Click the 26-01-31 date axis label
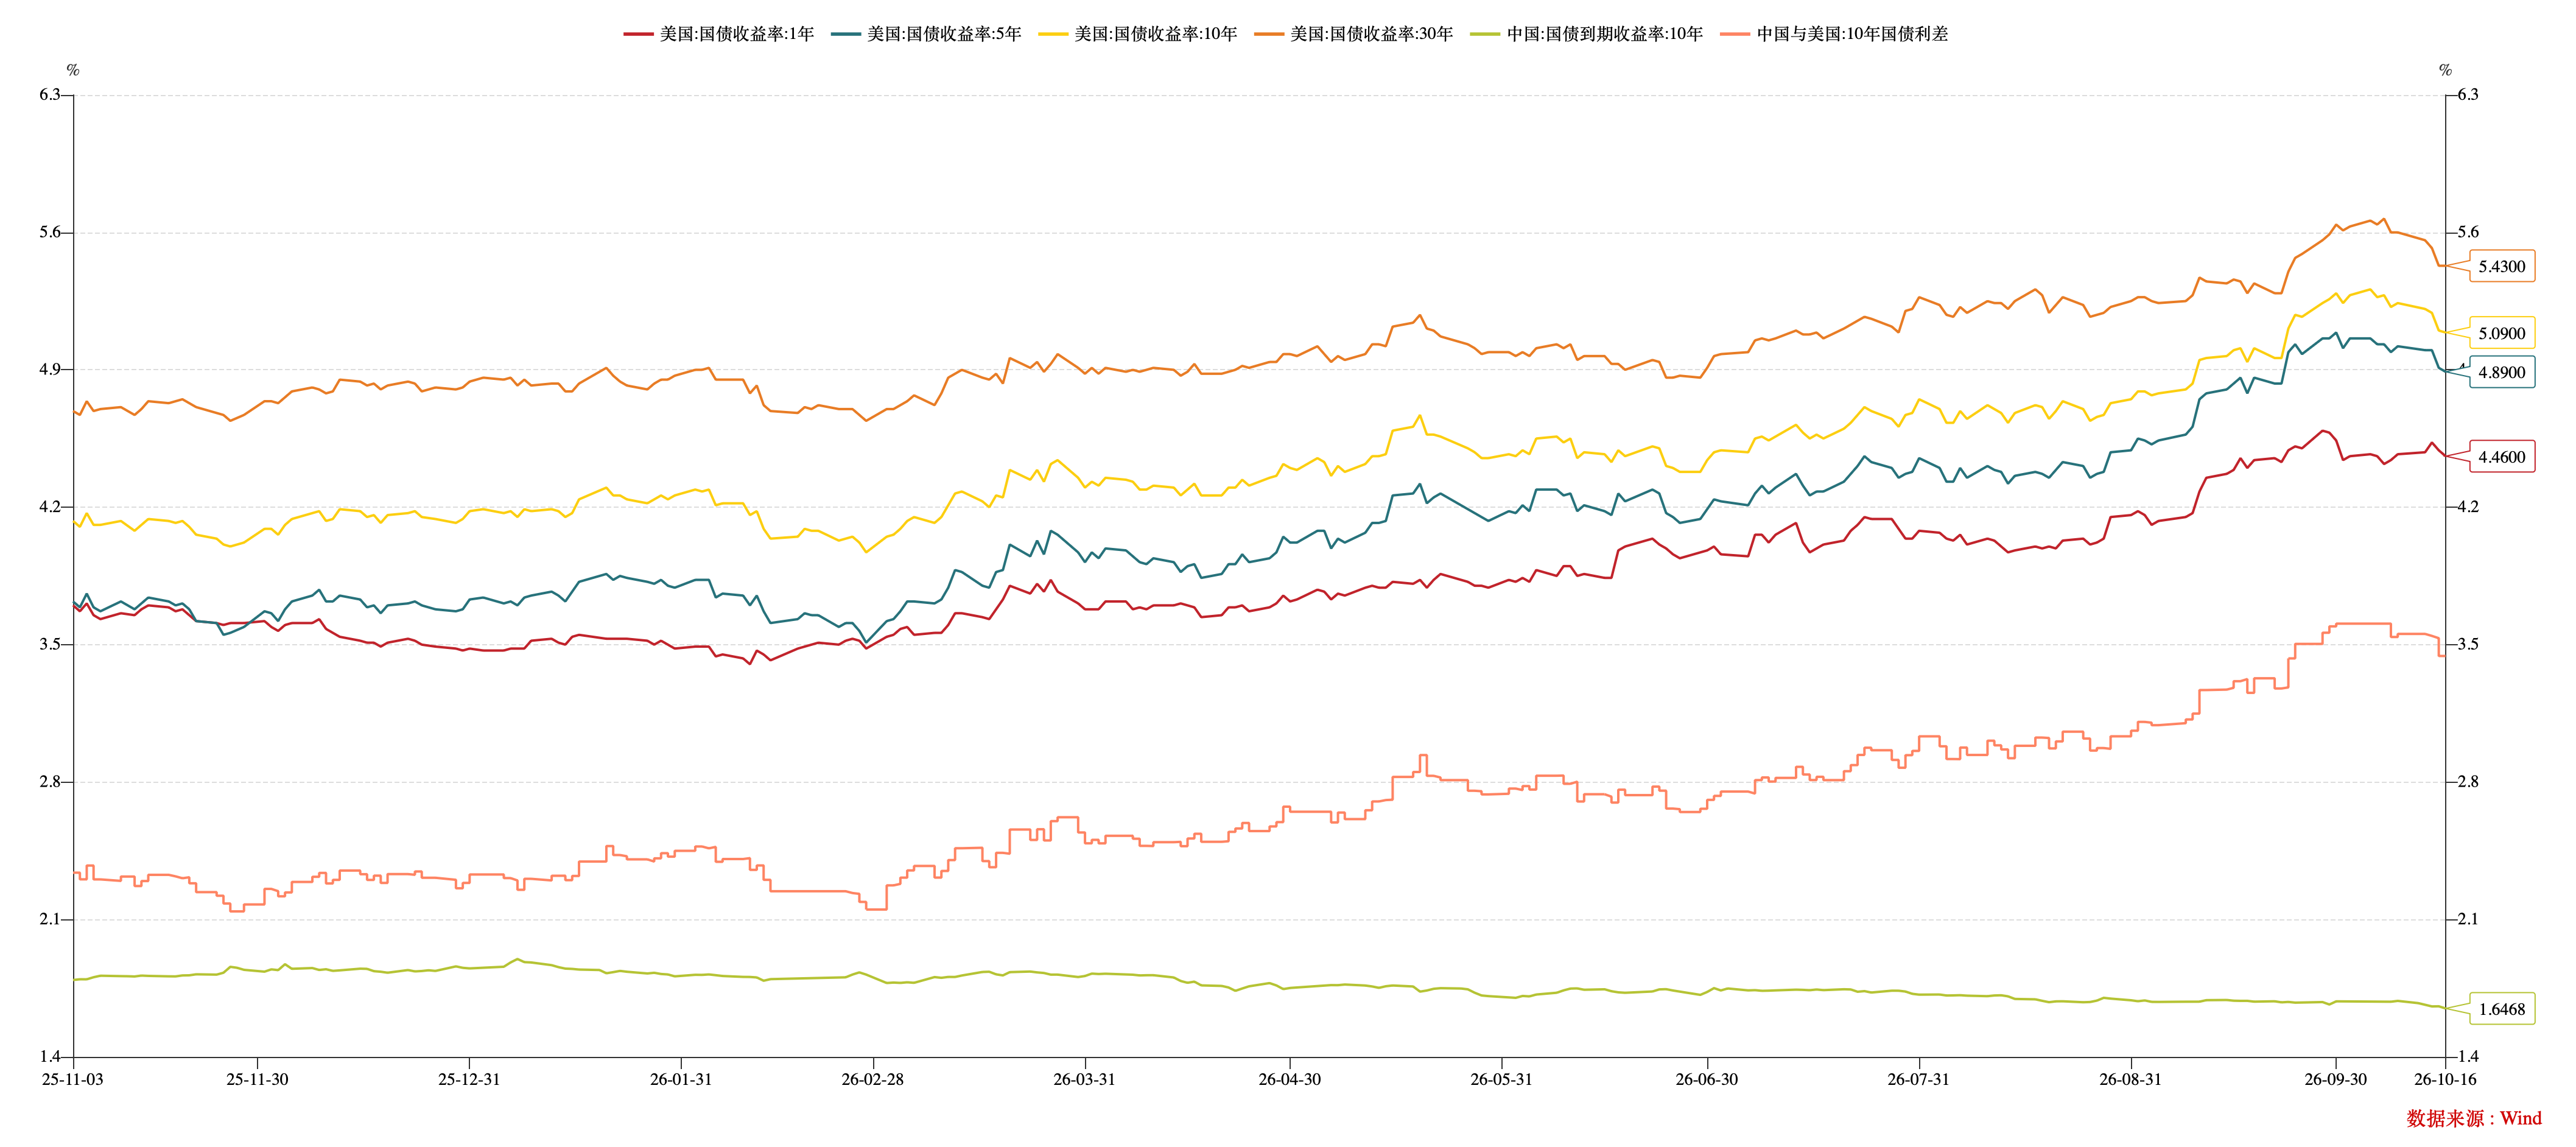2576x1147 pixels. (x=681, y=1080)
